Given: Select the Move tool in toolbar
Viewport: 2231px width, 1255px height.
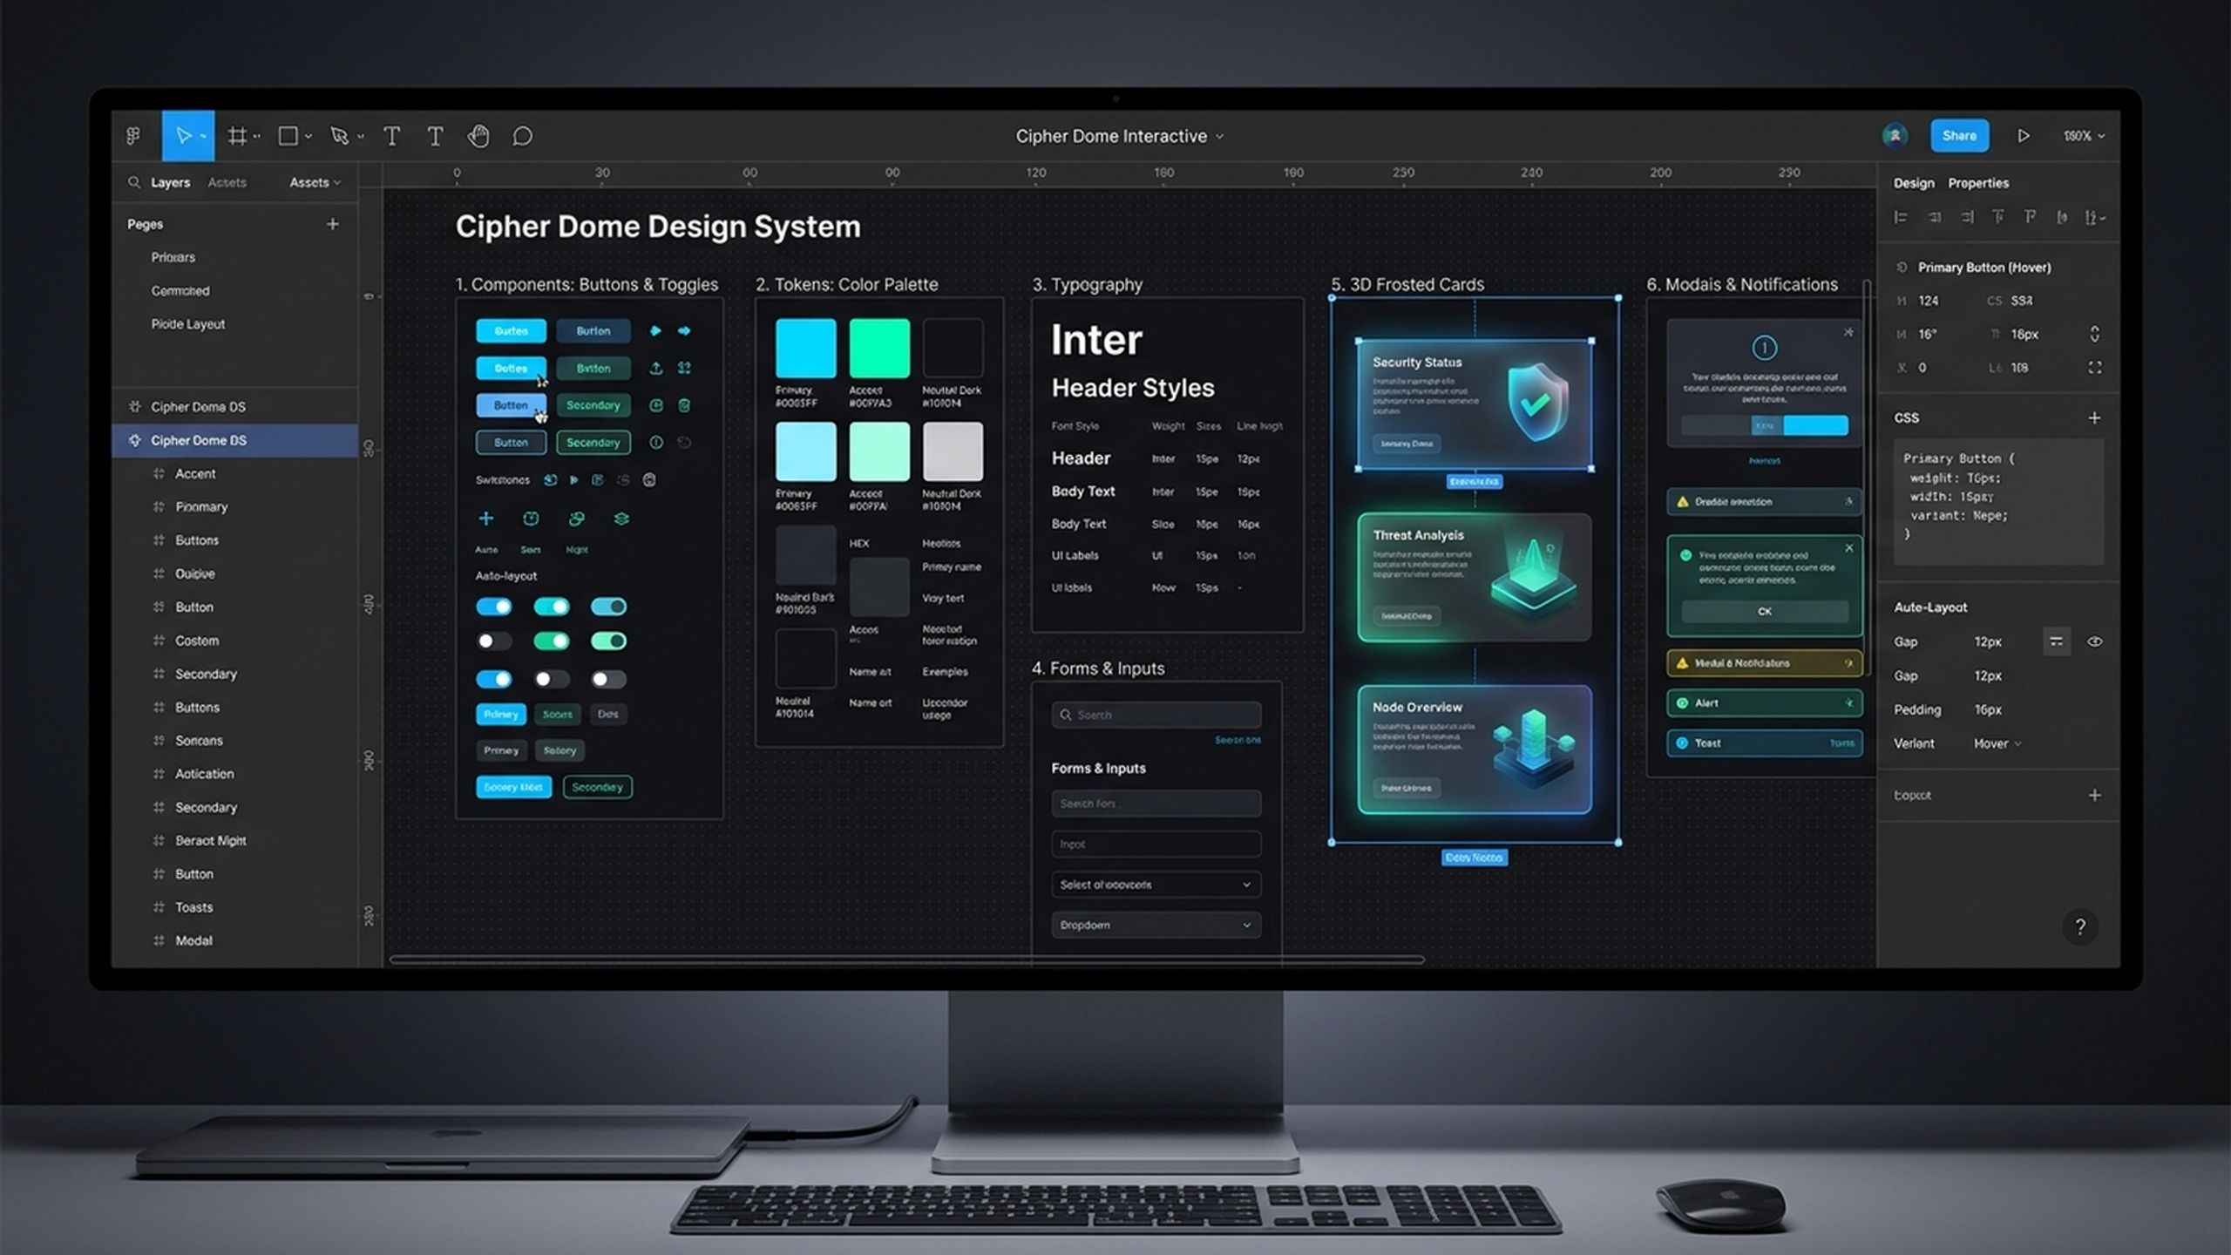Looking at the screenshot, I should point(187,136).
